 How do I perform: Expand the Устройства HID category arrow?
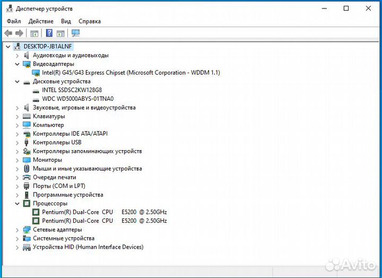point(17,248)
